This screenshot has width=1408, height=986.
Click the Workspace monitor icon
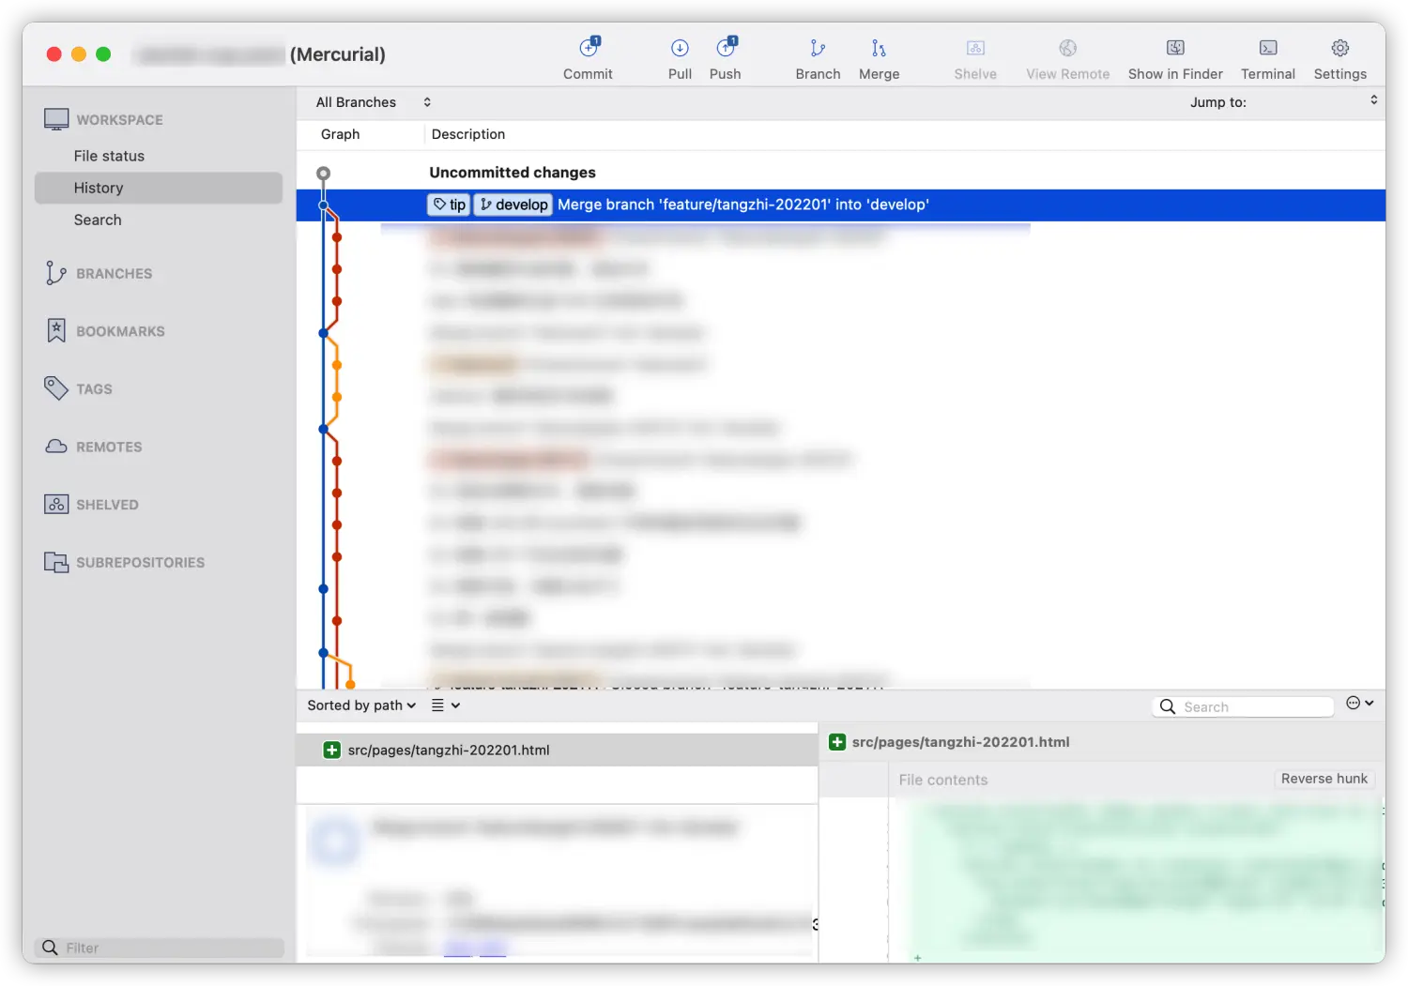56,119
